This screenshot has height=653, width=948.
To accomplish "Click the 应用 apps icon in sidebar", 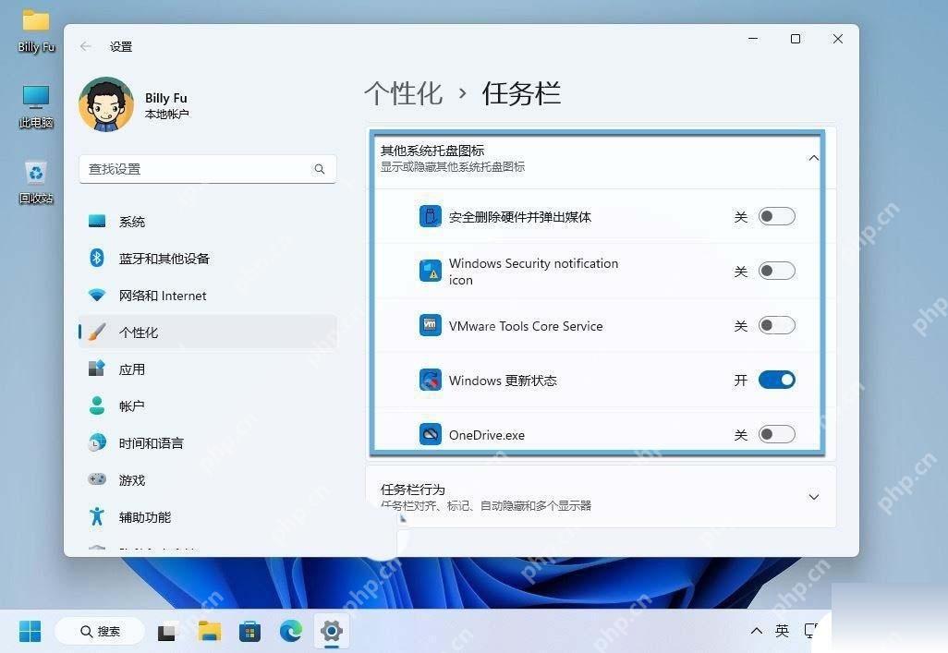I will [97, 369].
